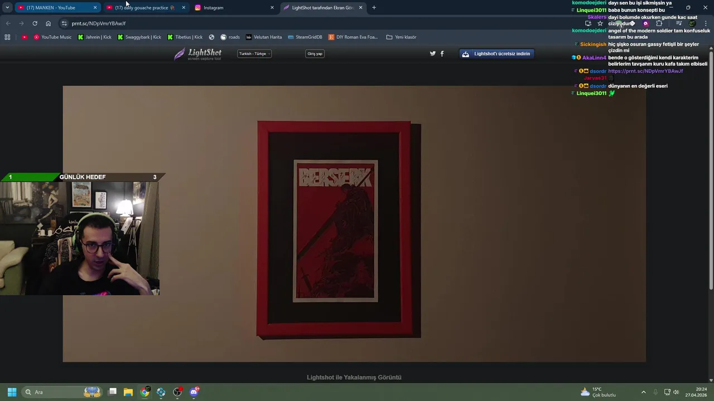Open the Chrome three-dot menu
714x401 pixels.
pos(706,23)
